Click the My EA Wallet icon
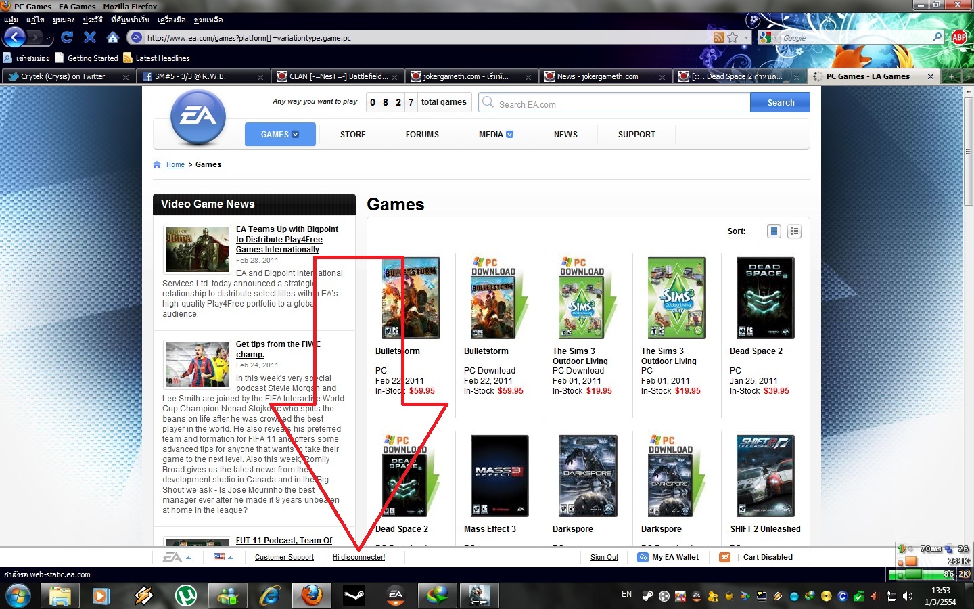The height and width of the screenshot is (609, 974). tap(643, 558)
